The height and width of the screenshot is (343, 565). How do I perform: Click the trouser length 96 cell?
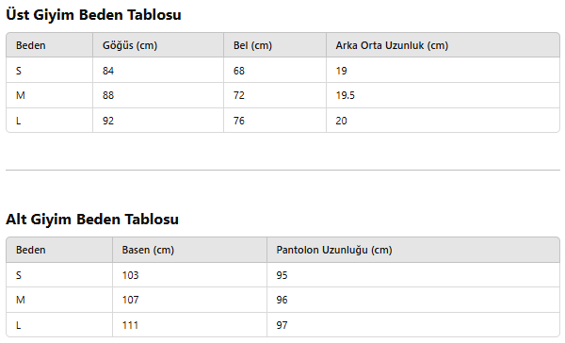(x=413, y=300)
